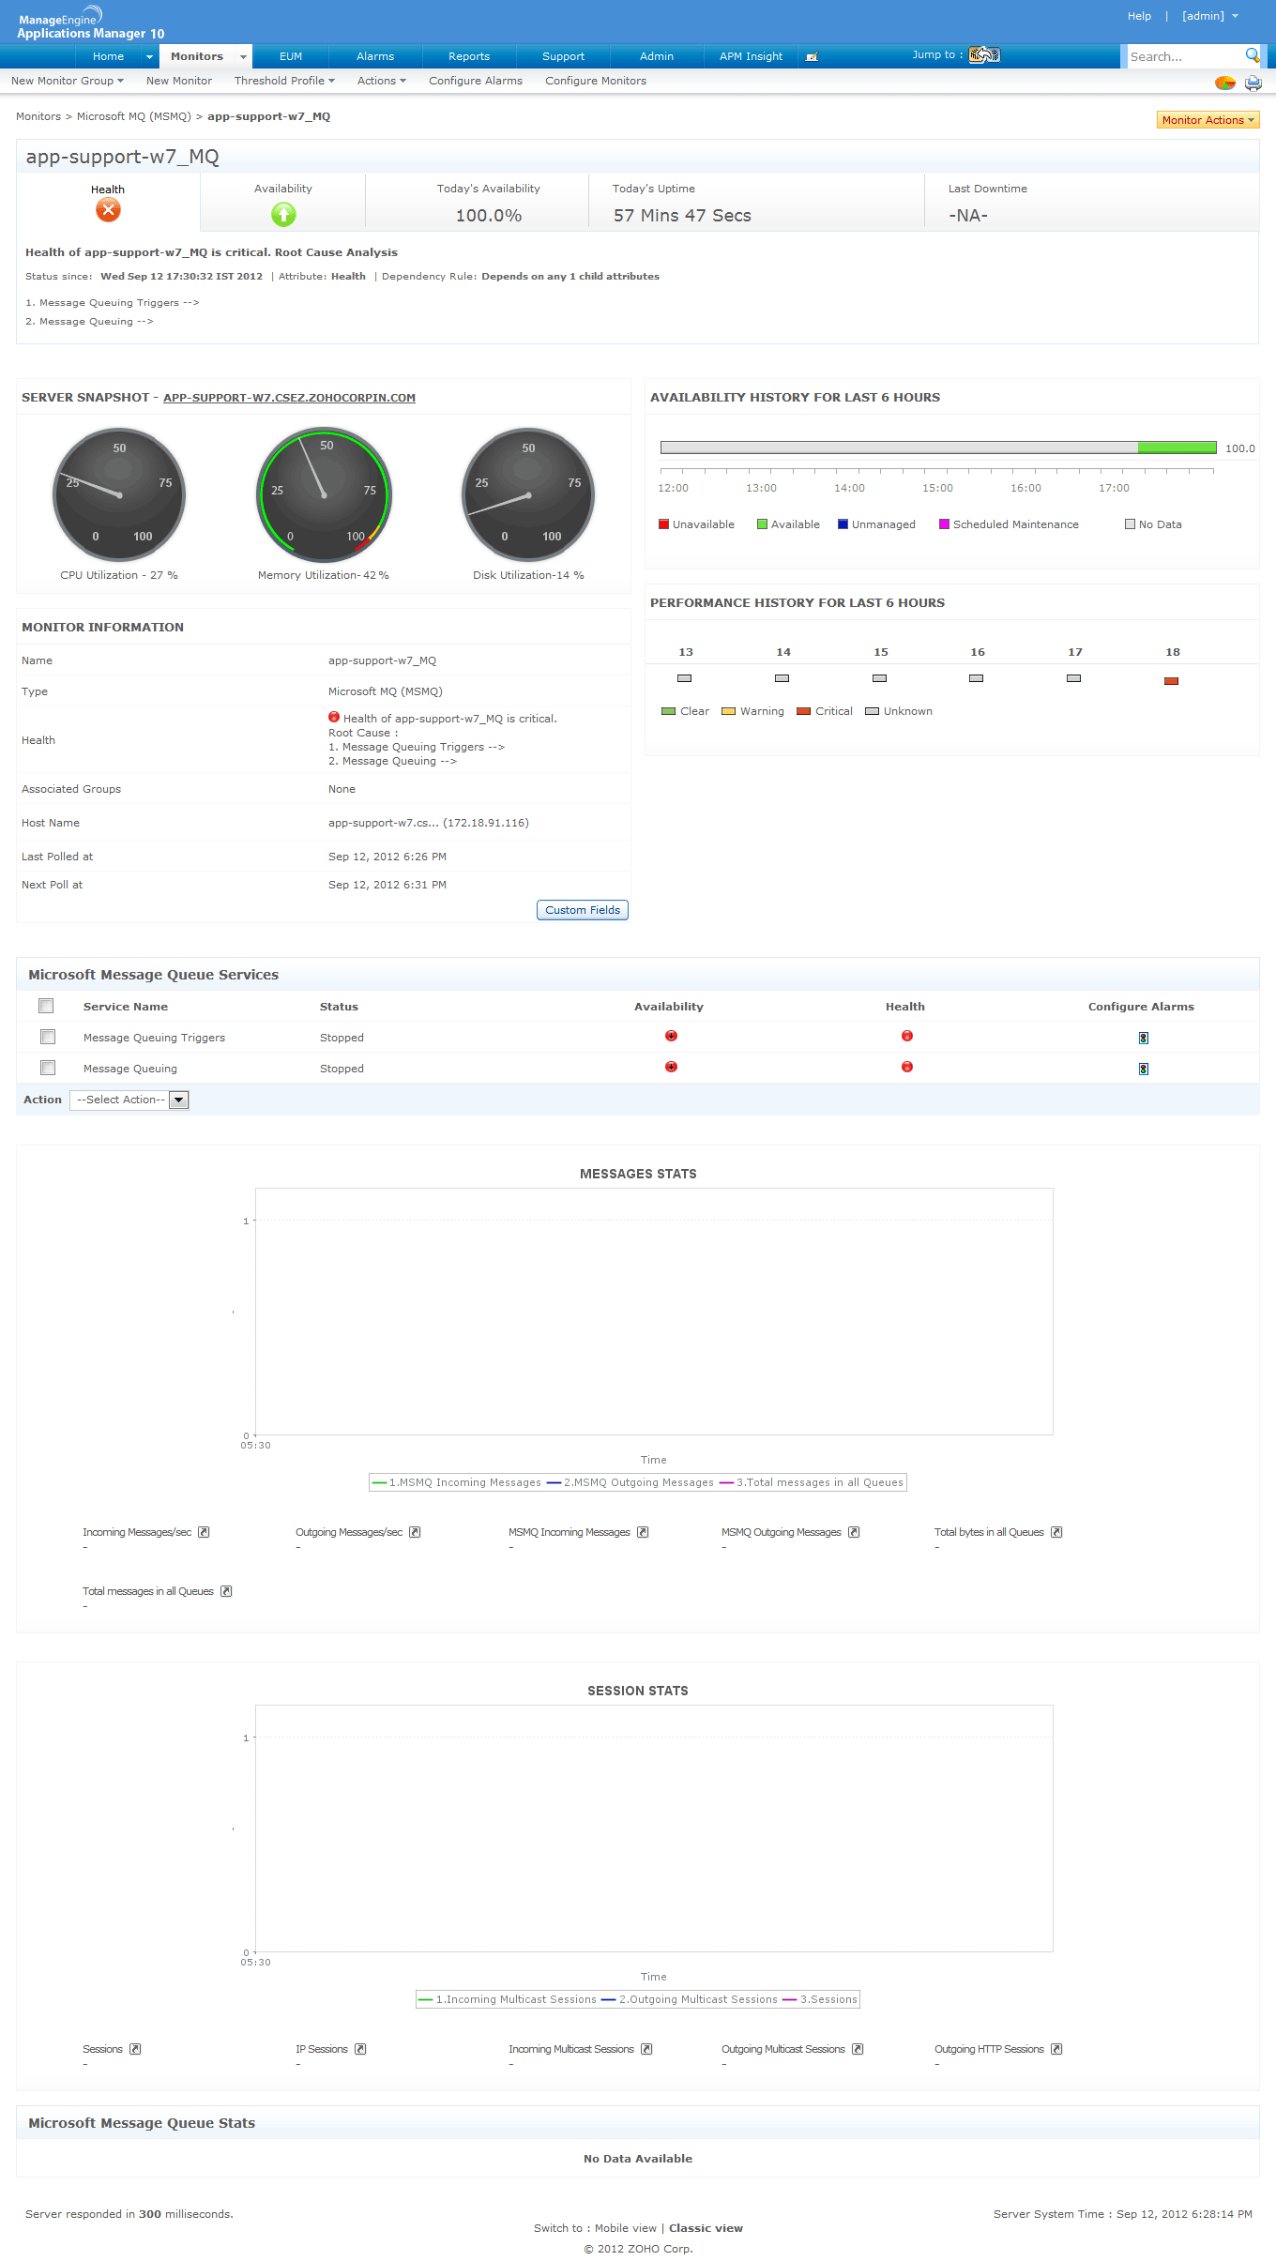1276x2261 pixels.
Task: Click the Memory Utilization gauge
Action: 324,494
